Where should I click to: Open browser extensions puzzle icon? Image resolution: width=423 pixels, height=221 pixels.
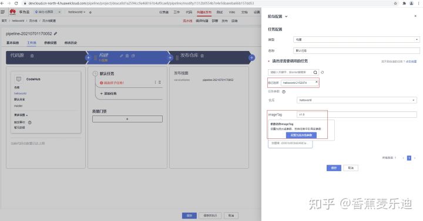point(404,4)
